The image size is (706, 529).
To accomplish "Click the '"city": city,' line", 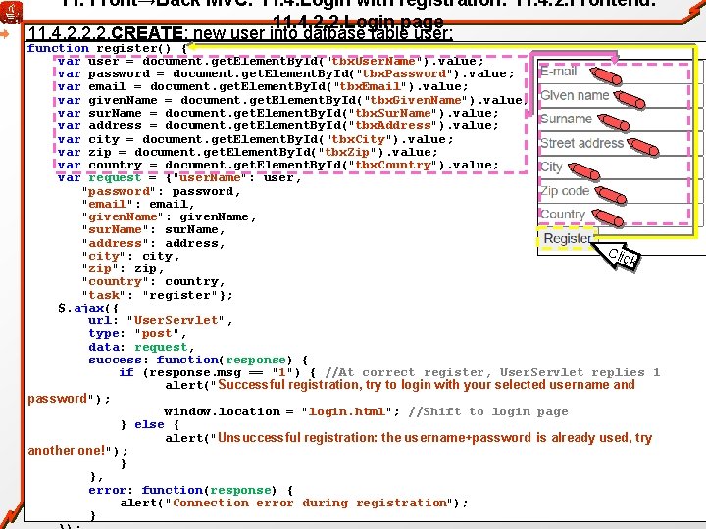I will pos(130,256).
